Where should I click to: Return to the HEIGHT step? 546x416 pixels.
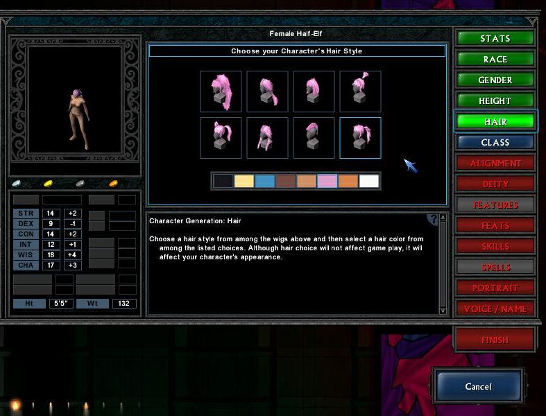(495, 101)
